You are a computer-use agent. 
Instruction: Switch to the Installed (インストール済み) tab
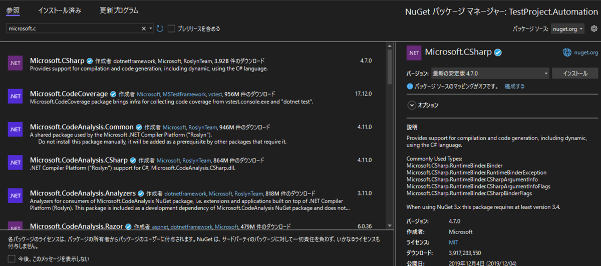(x=60, y=10)
